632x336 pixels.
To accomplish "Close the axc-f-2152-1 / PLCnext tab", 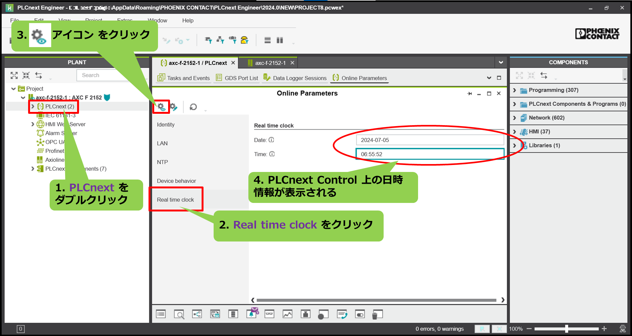I will click(x=233, y=63).
